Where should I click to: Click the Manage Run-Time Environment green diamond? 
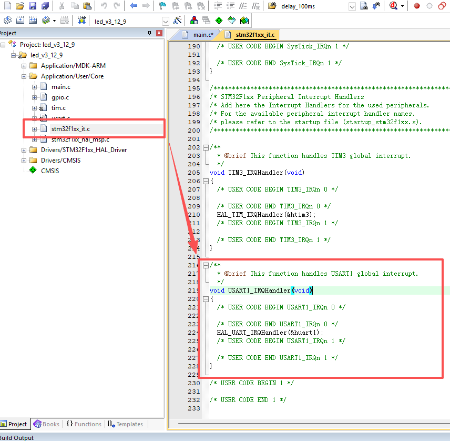point(219,21)
